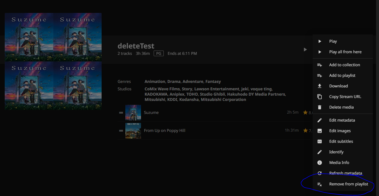This screenshot has width=379, height=196.
Task: Select Remove from playlist menu entry
Action: [x=348, y=184]
